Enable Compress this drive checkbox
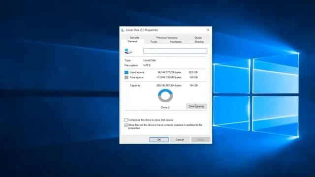315x177 pixels. 126,120
